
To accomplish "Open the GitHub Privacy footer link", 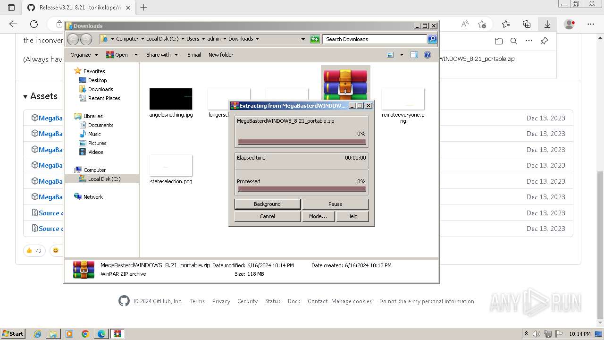I will tap(221, 301).
